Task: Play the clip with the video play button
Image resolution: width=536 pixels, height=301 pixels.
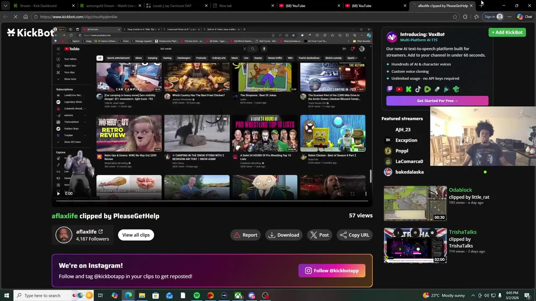Action: pos(58,194)
